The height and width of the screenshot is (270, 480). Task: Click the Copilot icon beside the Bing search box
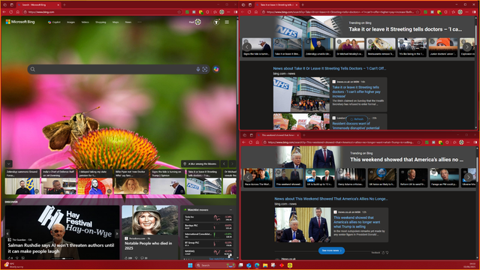(x=216, y=70)
